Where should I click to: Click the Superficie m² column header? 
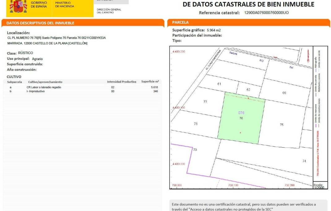(x=150, y=82)
